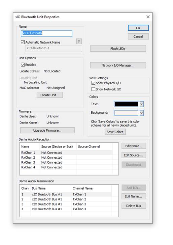Click Edit Name in Dante Audio Reception
Viewport: 173px width, 245px height.
pyautogui.click(x=134, y=146)
